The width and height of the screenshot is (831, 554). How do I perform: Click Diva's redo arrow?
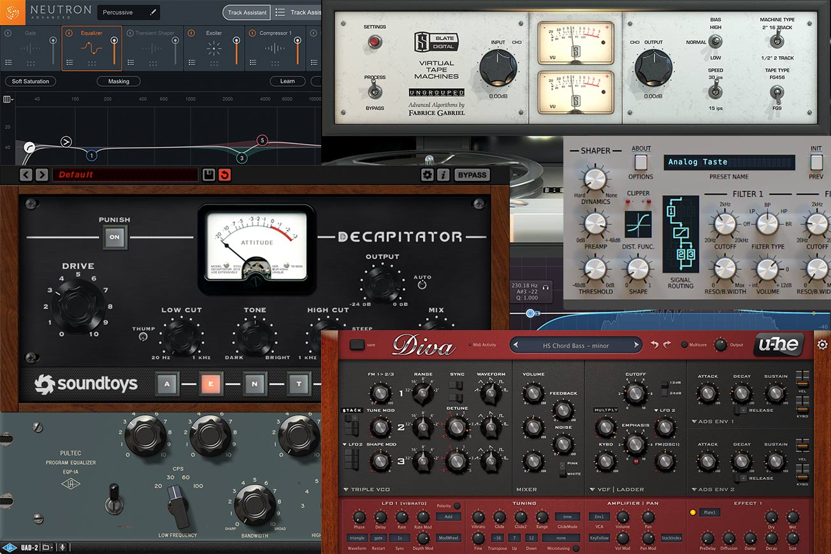(667, 345)
